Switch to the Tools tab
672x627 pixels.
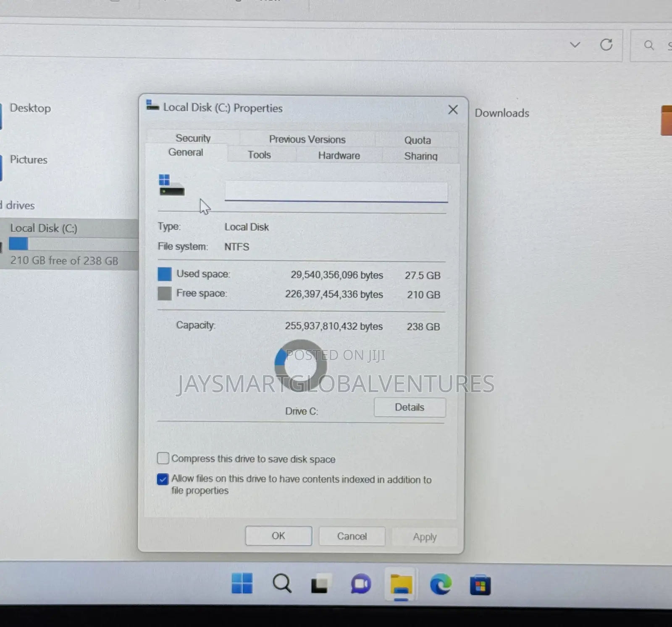click(x=259, y=155)
